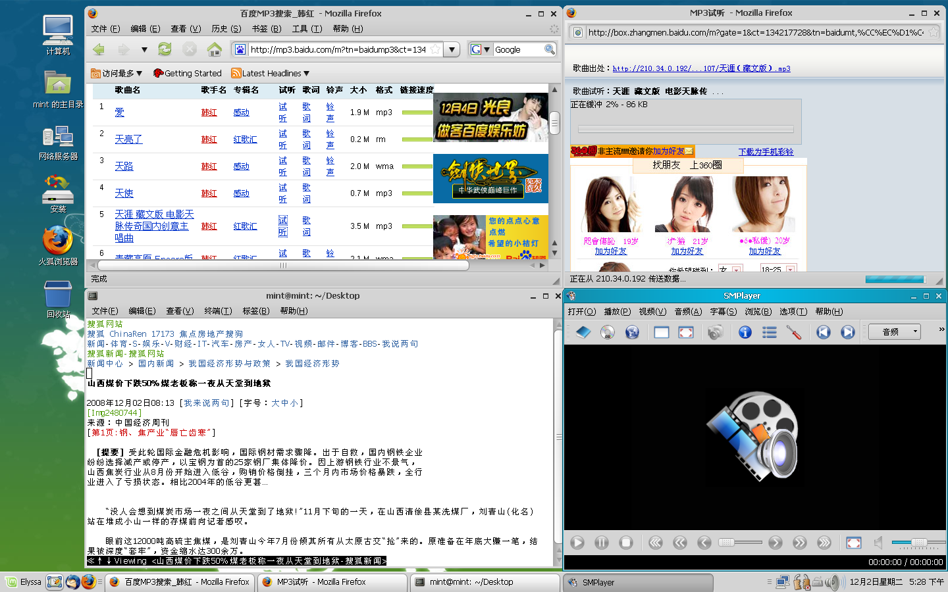Bookmark the page with the star icon
Image resolution: width=948 pixels, height=592 pixels.
[435, 49]
